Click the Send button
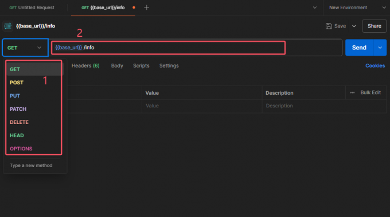 pyautogui.click(x=359, y=48)
